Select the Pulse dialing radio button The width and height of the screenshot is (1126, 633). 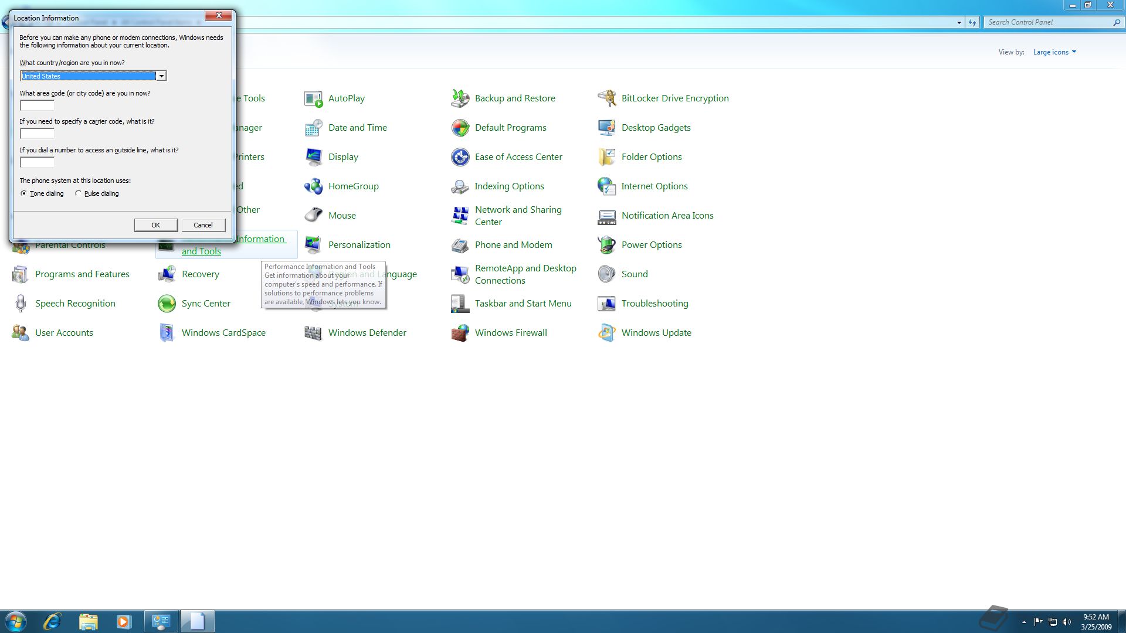click(78, 193)
